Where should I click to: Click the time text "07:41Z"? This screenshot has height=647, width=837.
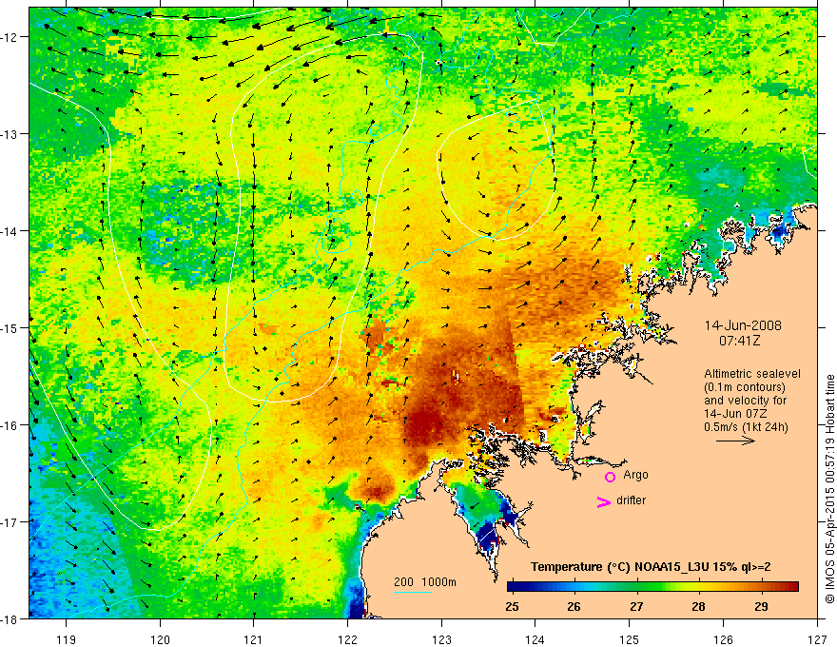pos(739,341)
